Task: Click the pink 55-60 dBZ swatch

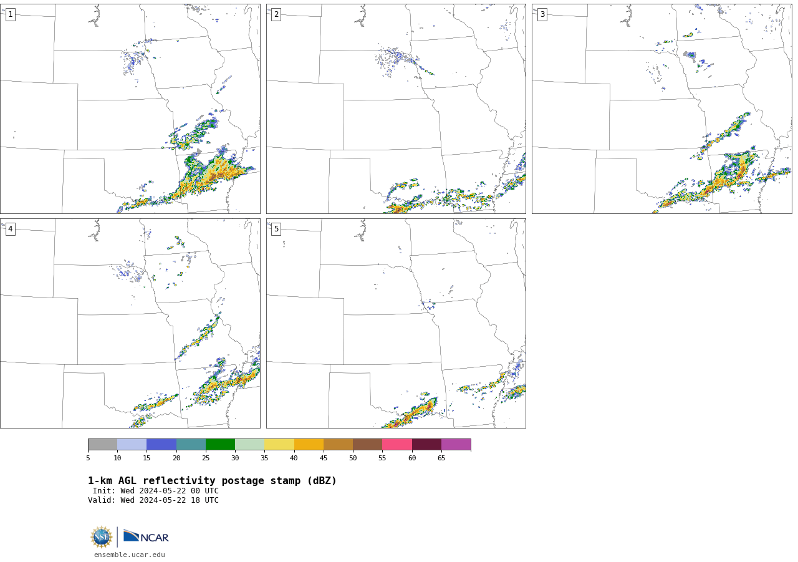Action: click(x=397, y=444)
